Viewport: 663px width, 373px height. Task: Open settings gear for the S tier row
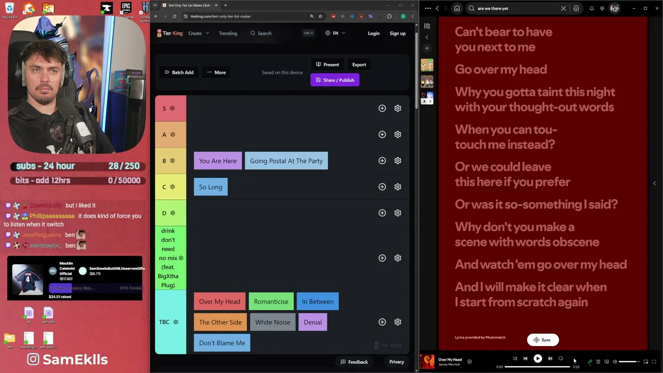(x=398, y=108)
